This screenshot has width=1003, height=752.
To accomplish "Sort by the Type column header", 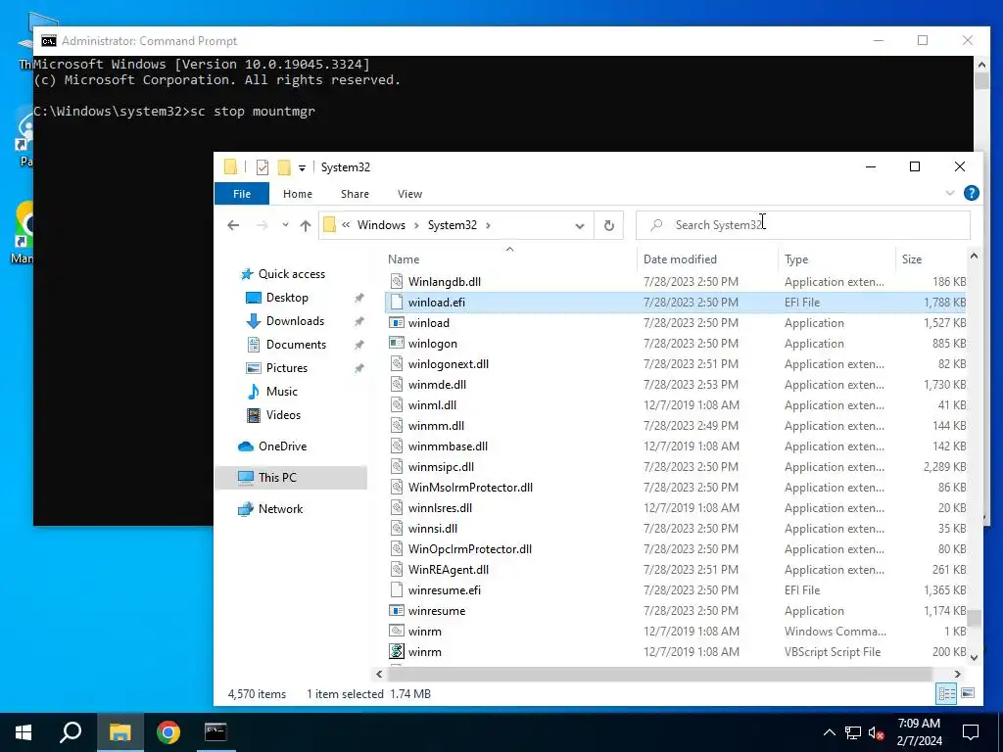I will 796,258.
